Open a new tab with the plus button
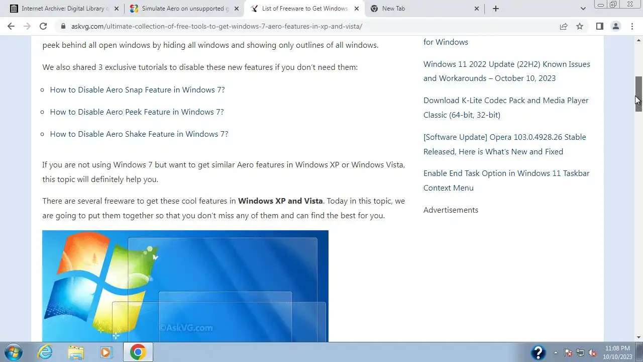This screenshot has height=362, width=643. click(x=496, y=9)
